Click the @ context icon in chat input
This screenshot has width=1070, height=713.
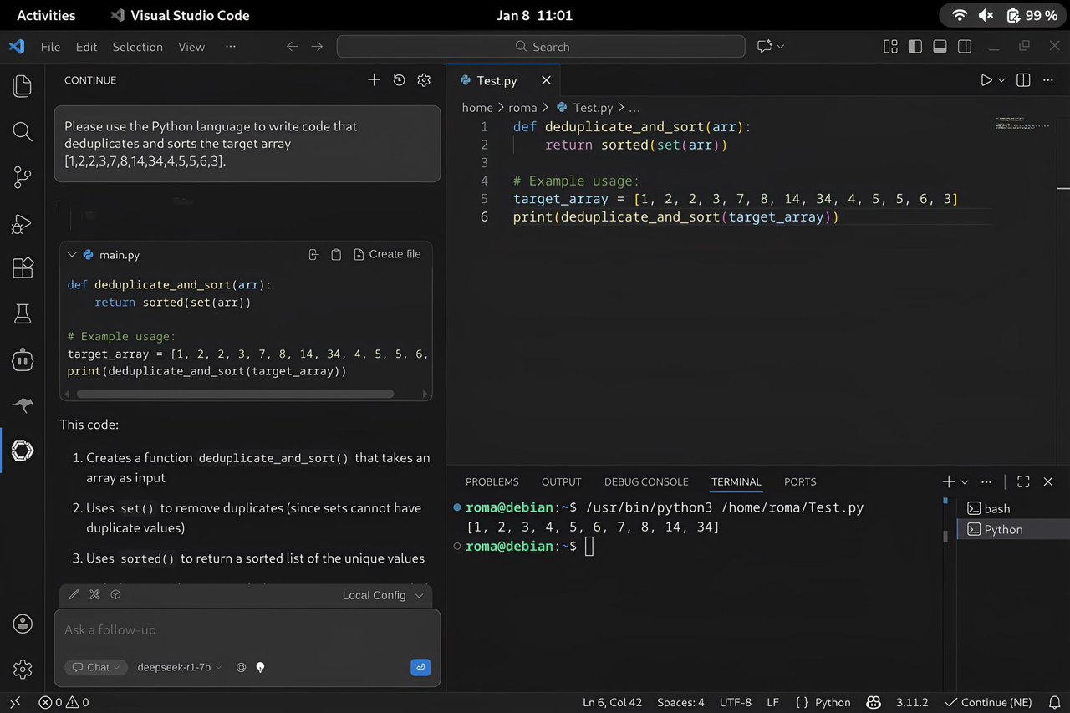coord(242,667)
